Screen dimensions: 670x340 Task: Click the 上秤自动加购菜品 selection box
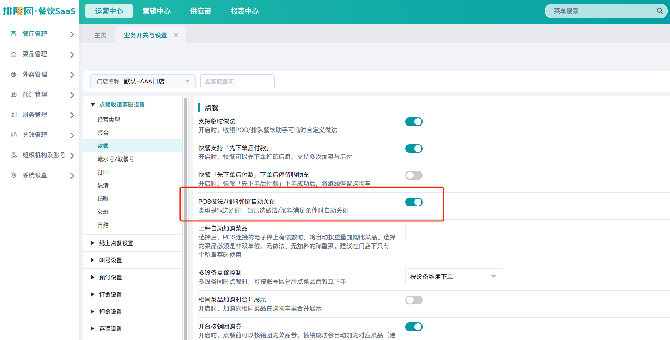tap(438, 231)
